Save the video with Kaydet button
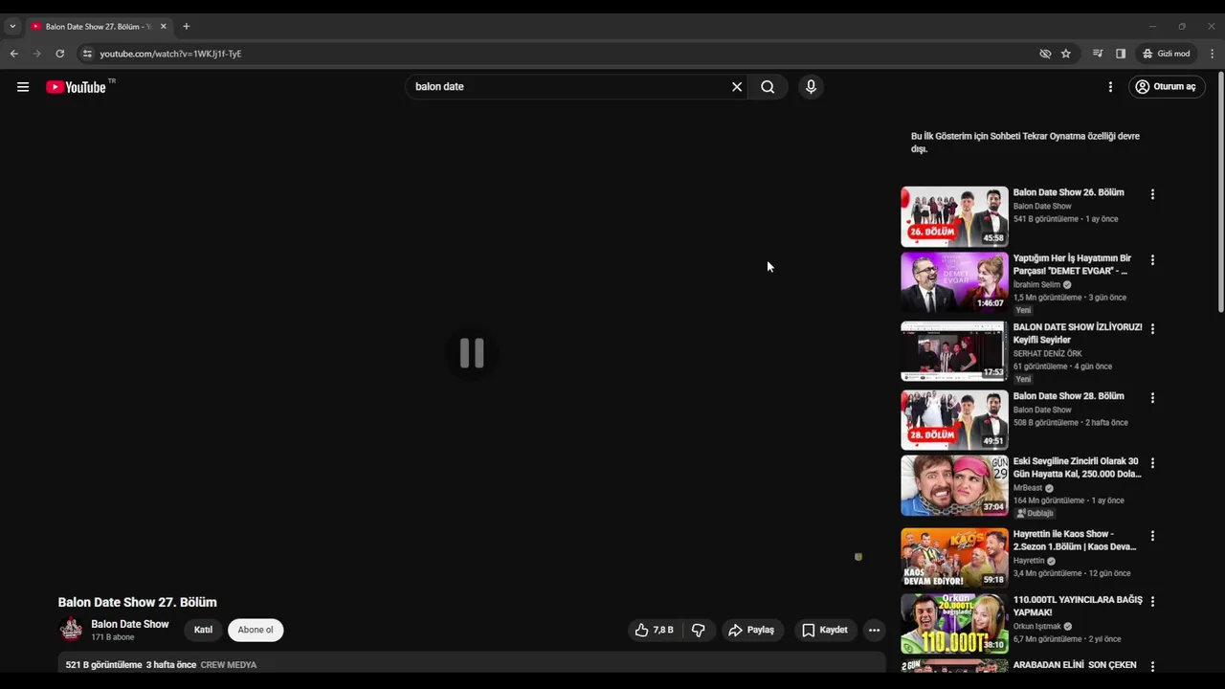1225x689 pixels. pyautogui.click(x=825, y=630)
